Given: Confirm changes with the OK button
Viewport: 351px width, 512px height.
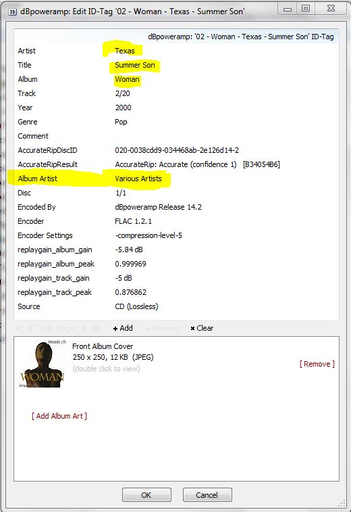Looking at the screenshot, I should tap(146, 495).
